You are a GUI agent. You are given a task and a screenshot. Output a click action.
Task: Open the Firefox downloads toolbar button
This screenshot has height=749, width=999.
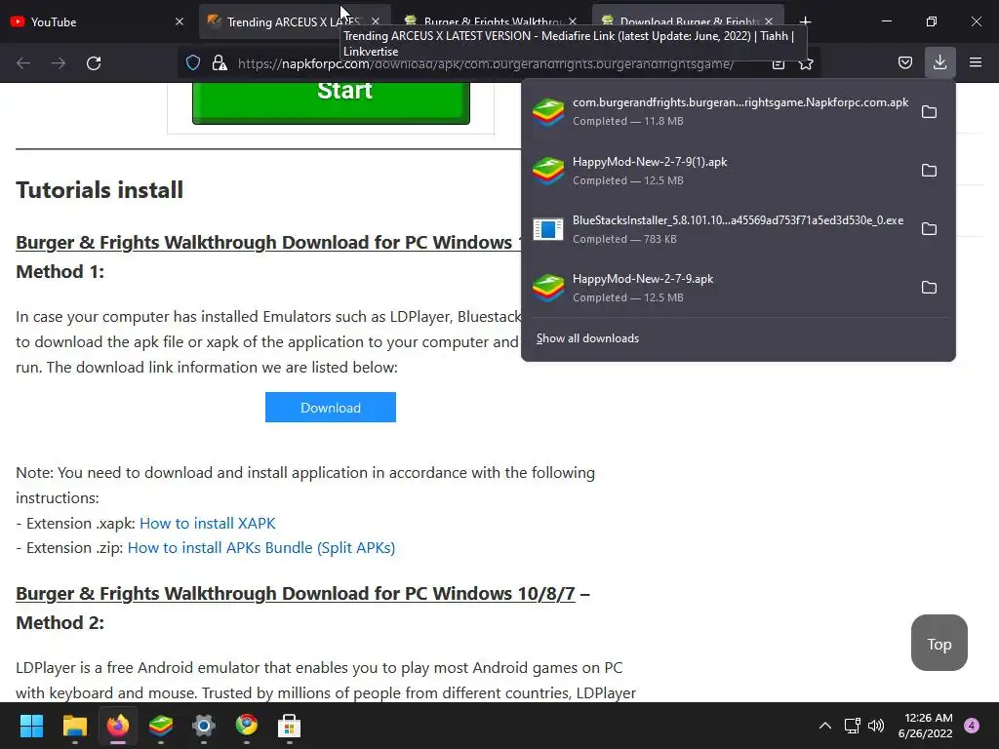pos(939,62)
